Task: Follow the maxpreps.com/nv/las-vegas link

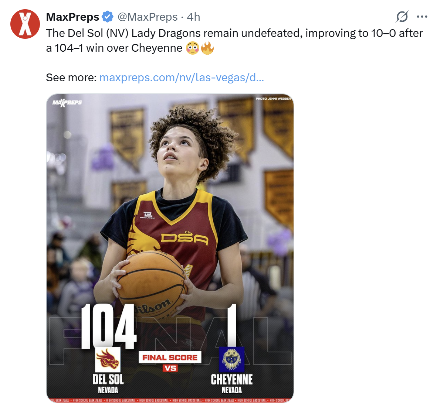Action: [x=182, y=78]
